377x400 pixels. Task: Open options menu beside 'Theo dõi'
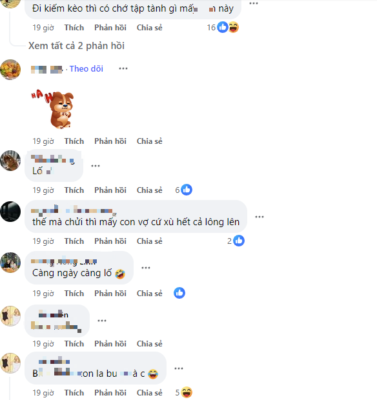123,68
